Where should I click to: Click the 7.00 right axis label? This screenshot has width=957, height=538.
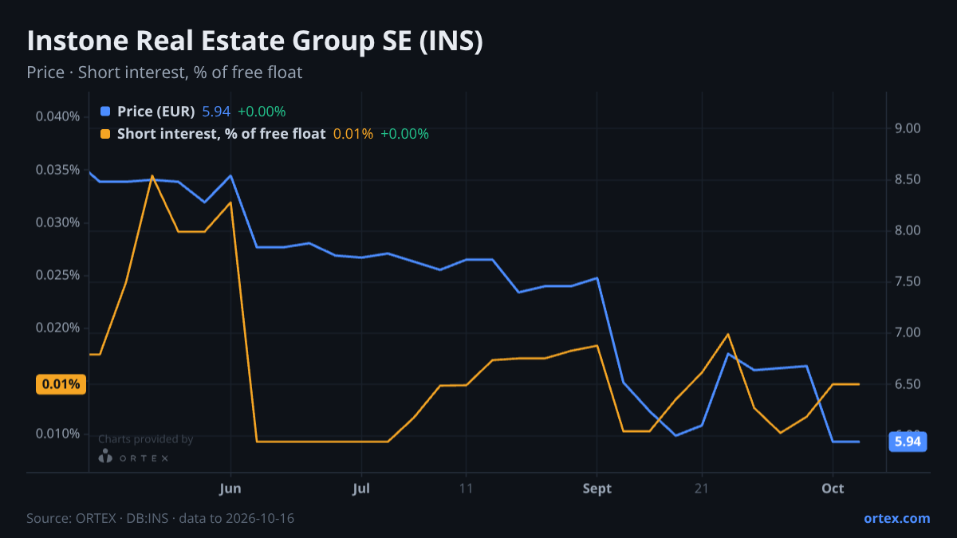coord(908,333)
